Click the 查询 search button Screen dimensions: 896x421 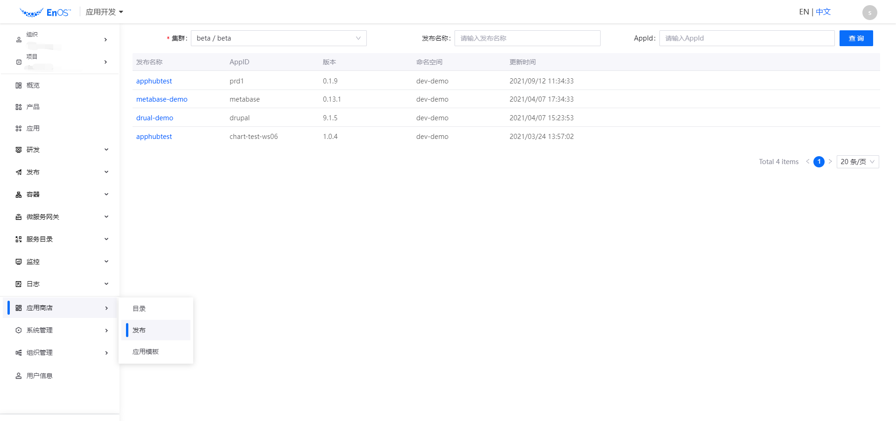(x=856, y=38)
